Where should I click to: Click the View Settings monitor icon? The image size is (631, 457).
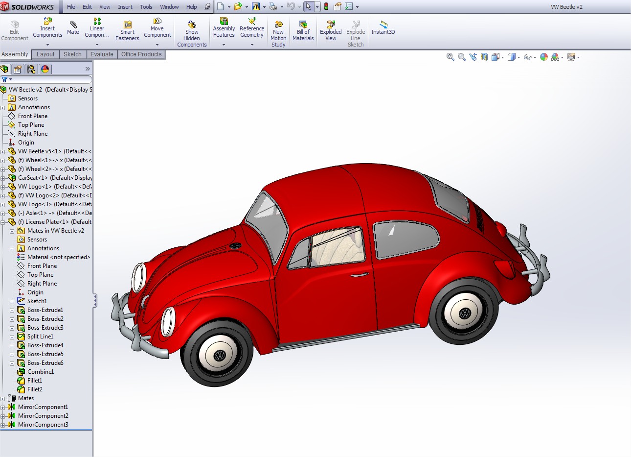[x=571, y=57]
